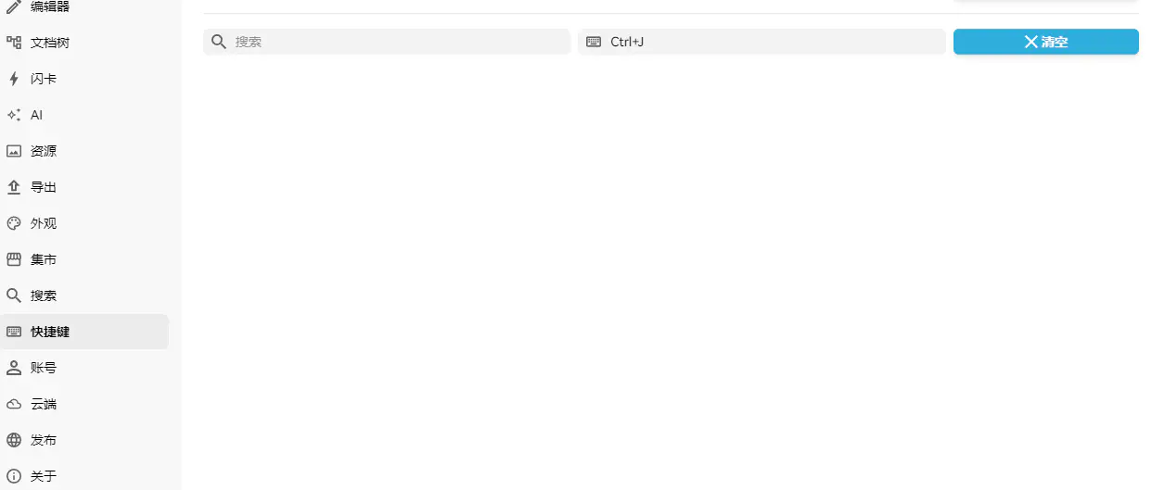Click the cloud icon for 云端
1152x490 pixels.
14,404
